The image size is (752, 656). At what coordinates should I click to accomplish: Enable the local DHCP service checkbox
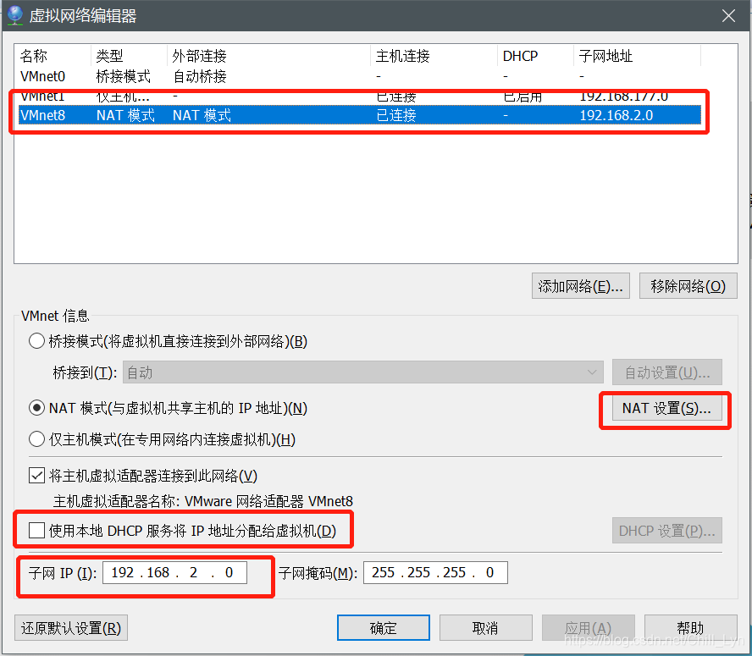pos(37,531)
